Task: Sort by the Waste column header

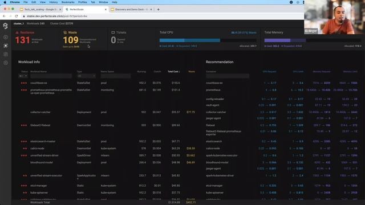Action: click(192, 72)
